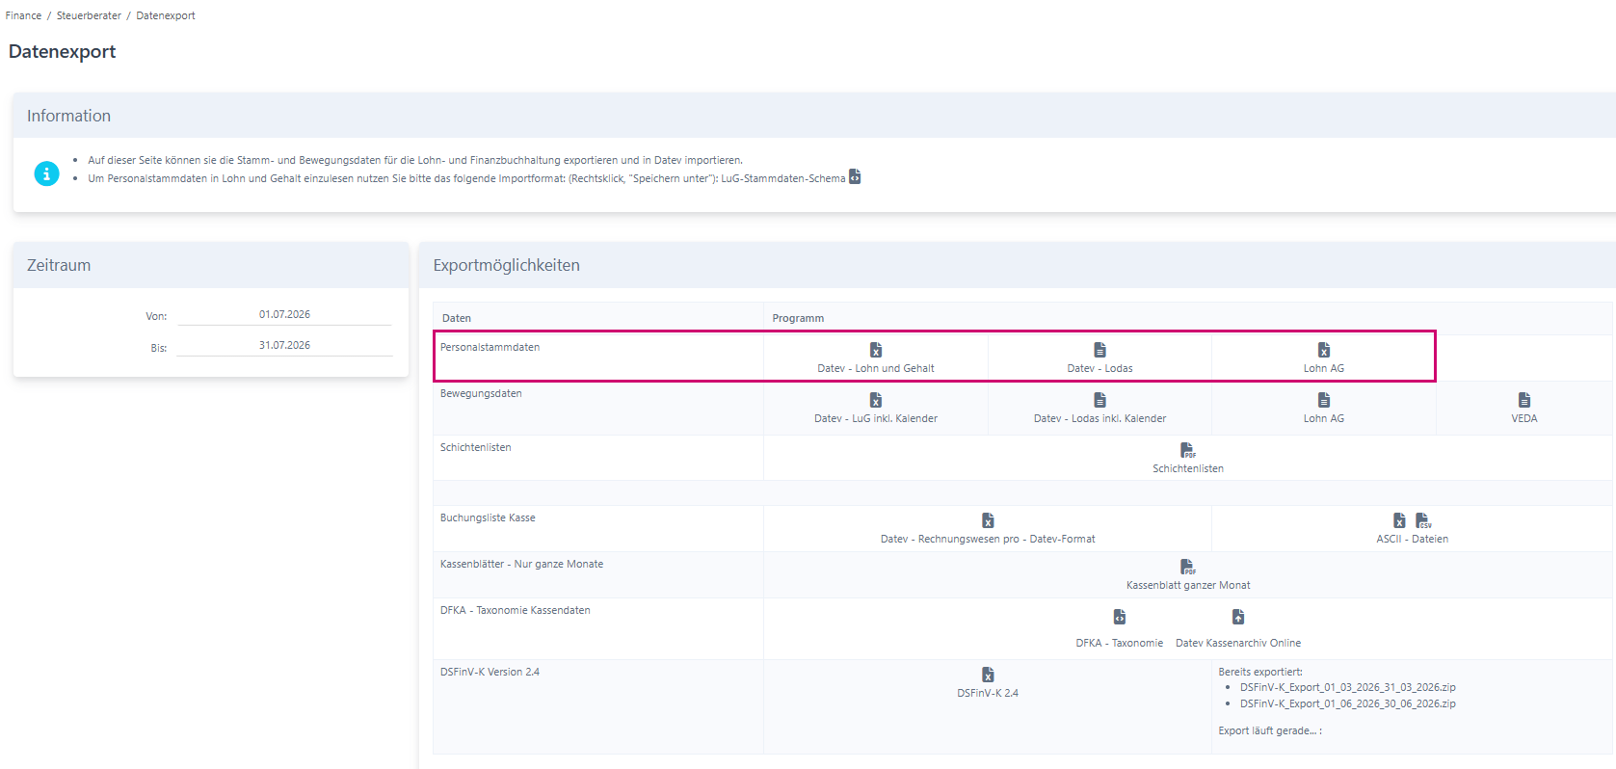1616x769 pixels.
Task: Download DSFinV-K_Export_01_06_2026_30_06_2026.zip
Action: [x=1347, y=703]
